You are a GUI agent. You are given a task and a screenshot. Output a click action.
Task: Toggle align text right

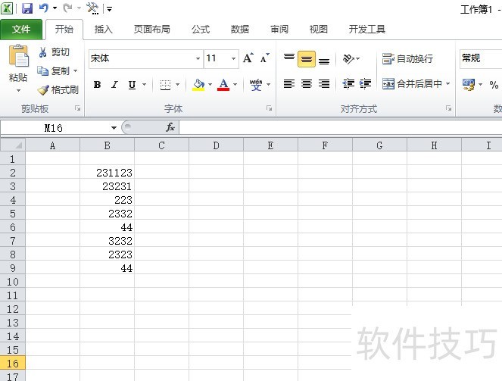pyautogui.click(x=324, y=84)
